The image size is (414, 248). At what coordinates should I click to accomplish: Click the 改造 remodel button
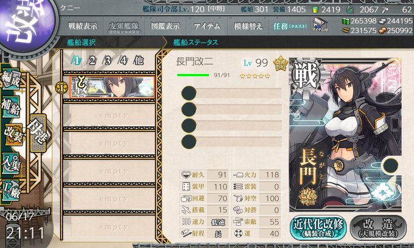[378, 228]
